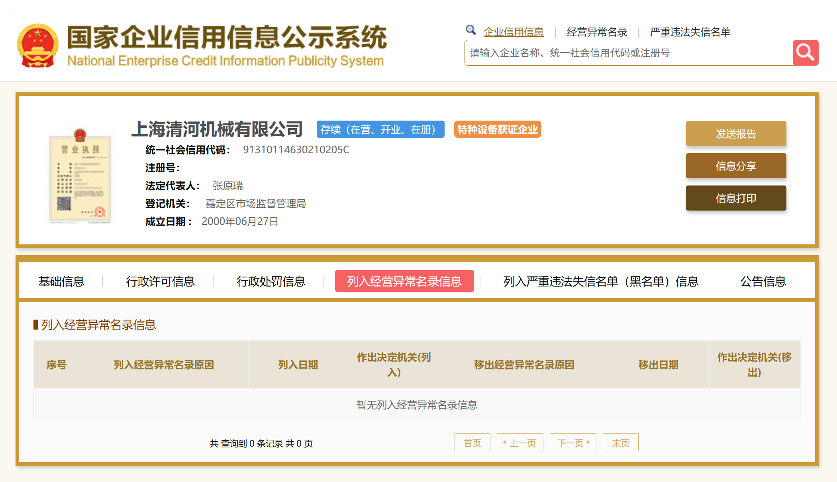The height and width of the screenshot is (482, 837).
Task: Click the 作出决定机关(列入) column header
Action: [x=394, y=365]
